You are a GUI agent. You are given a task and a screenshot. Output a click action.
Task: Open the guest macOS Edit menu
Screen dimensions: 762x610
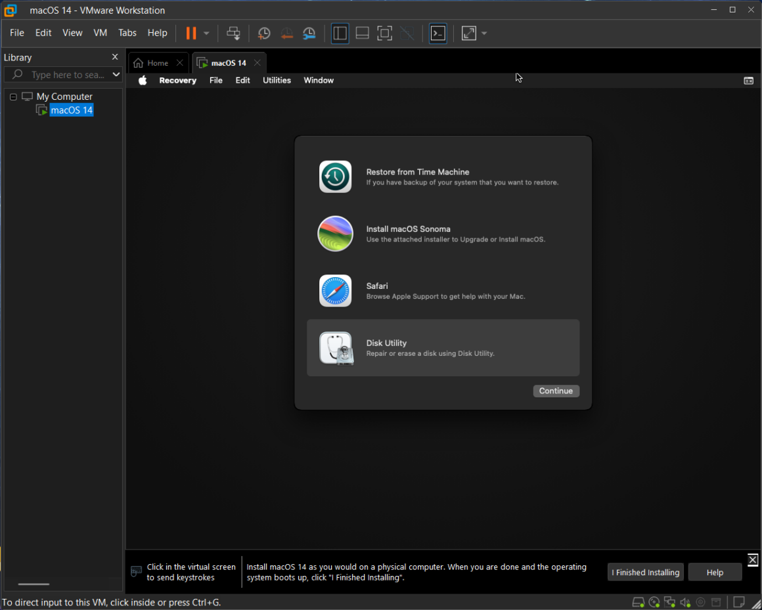click(x=242, y=81)
